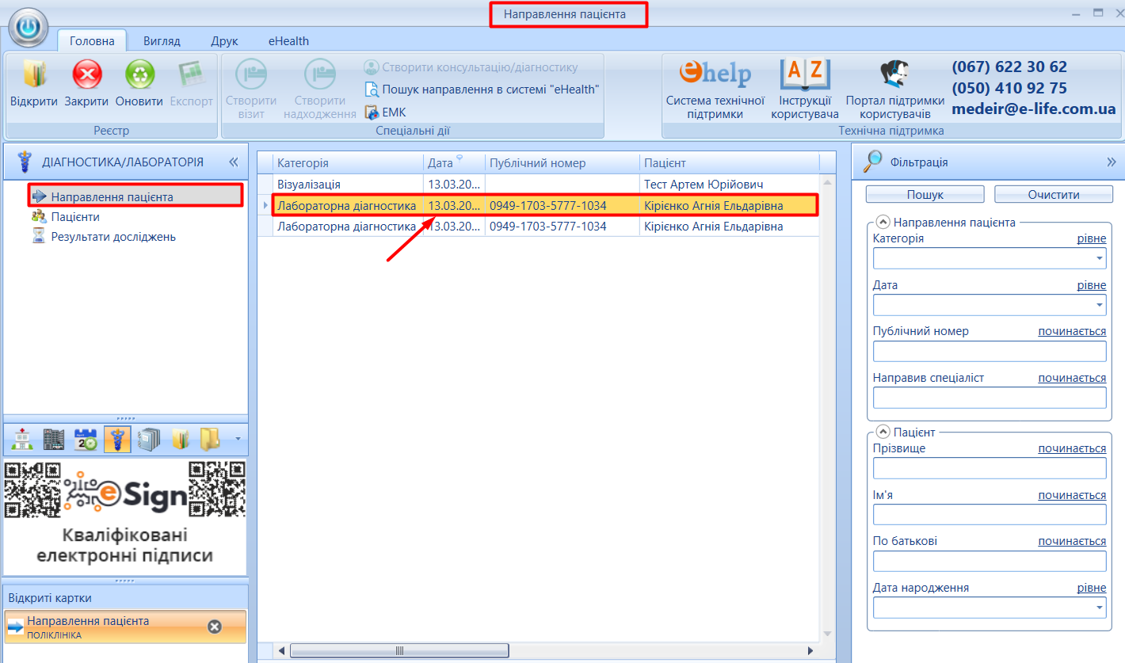
Task: Click Створити консультацію/діагностику command
Action: pos(471,67)
